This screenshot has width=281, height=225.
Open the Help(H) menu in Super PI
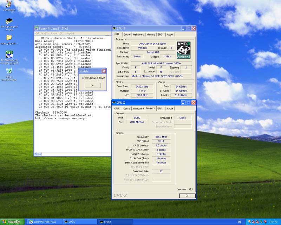coord(70,33)
